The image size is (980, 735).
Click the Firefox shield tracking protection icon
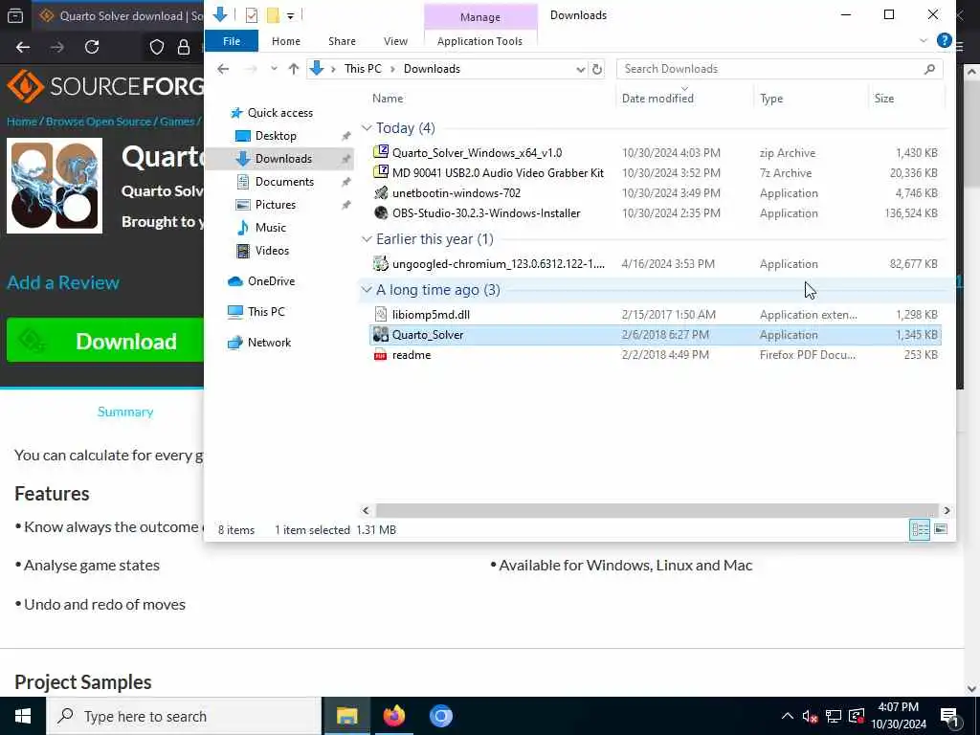tap(156, 47)
